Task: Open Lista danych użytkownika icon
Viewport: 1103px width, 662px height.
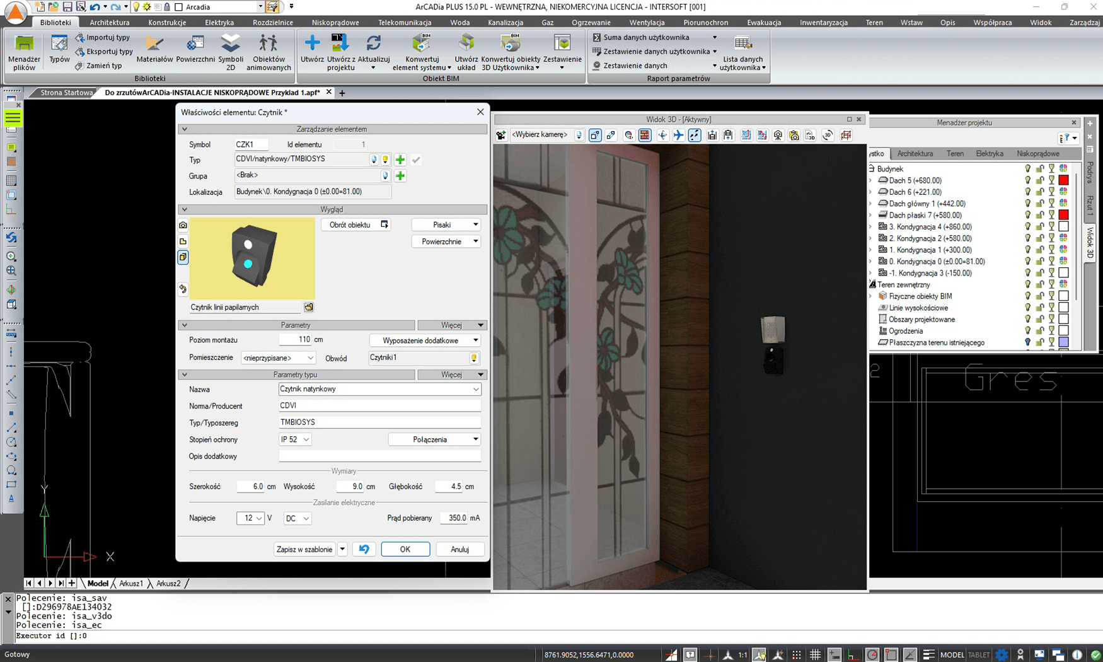Action: pyautogui.click(x=742, y=52)
